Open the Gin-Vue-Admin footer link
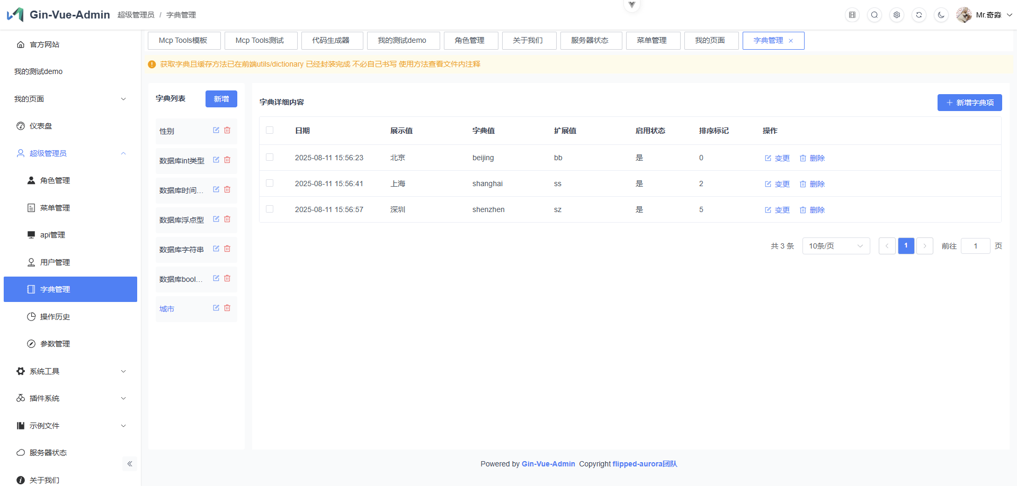This screenshot has height=486, width=1017. click(548, 464)
